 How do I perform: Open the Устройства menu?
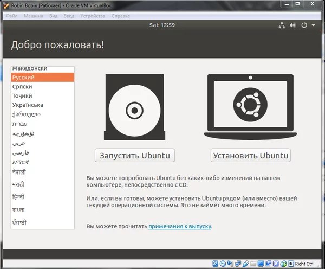tap(93, 16)
